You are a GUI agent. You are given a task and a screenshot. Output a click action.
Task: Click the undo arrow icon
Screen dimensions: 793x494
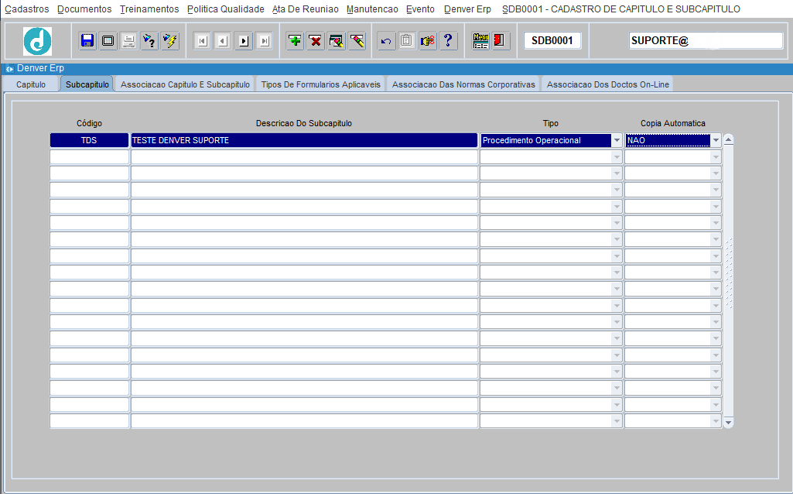tap(386, 40)
